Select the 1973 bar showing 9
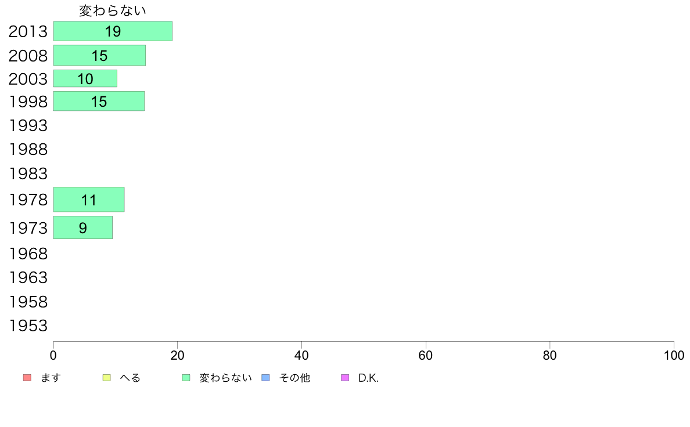The height and width of the screenshot is (427, 690). point(83,227)
